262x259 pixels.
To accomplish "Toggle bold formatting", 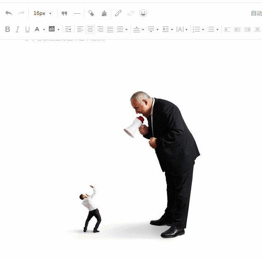I will [x=7, y=29].
